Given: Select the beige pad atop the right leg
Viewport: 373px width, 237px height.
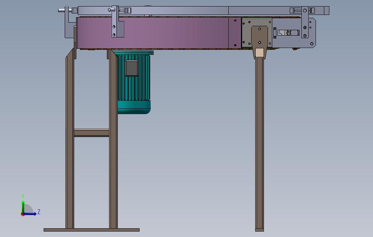Looking at the screenshot, I should tap(260, 53).
